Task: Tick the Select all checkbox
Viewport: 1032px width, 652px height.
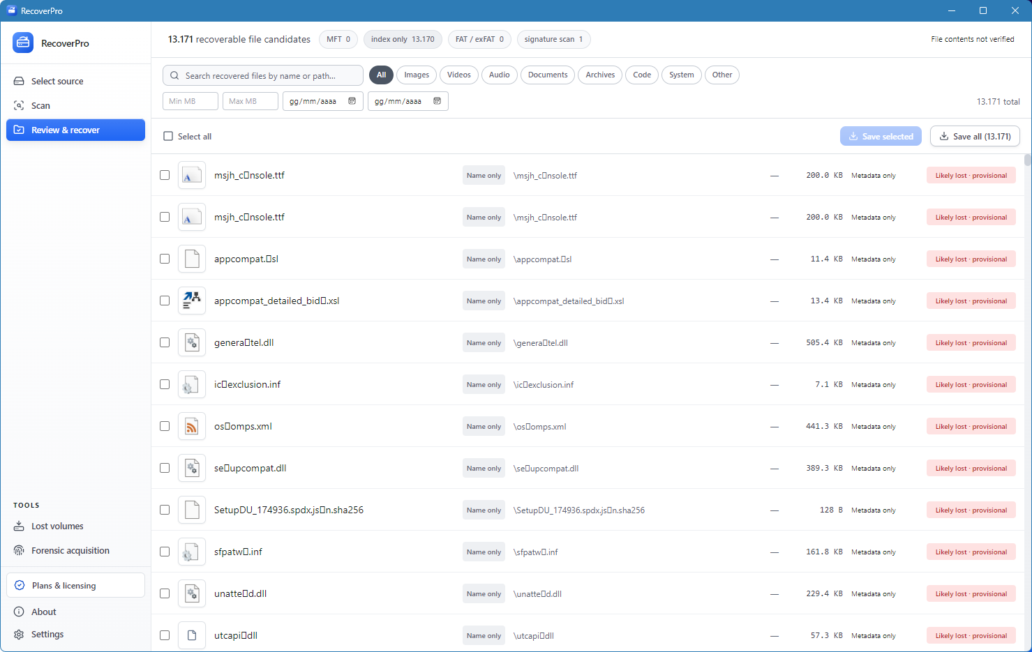Action: point(168,136)
